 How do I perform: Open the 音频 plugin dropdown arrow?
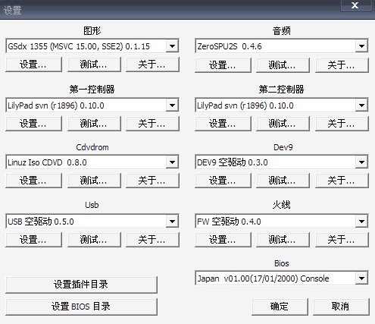(x=361, y=46)
